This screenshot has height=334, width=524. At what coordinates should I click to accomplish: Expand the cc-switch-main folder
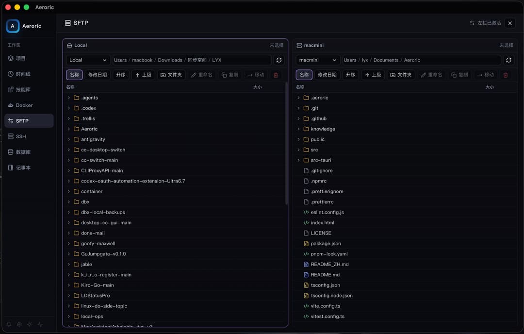pyautogui.click(x=68, y=160)
